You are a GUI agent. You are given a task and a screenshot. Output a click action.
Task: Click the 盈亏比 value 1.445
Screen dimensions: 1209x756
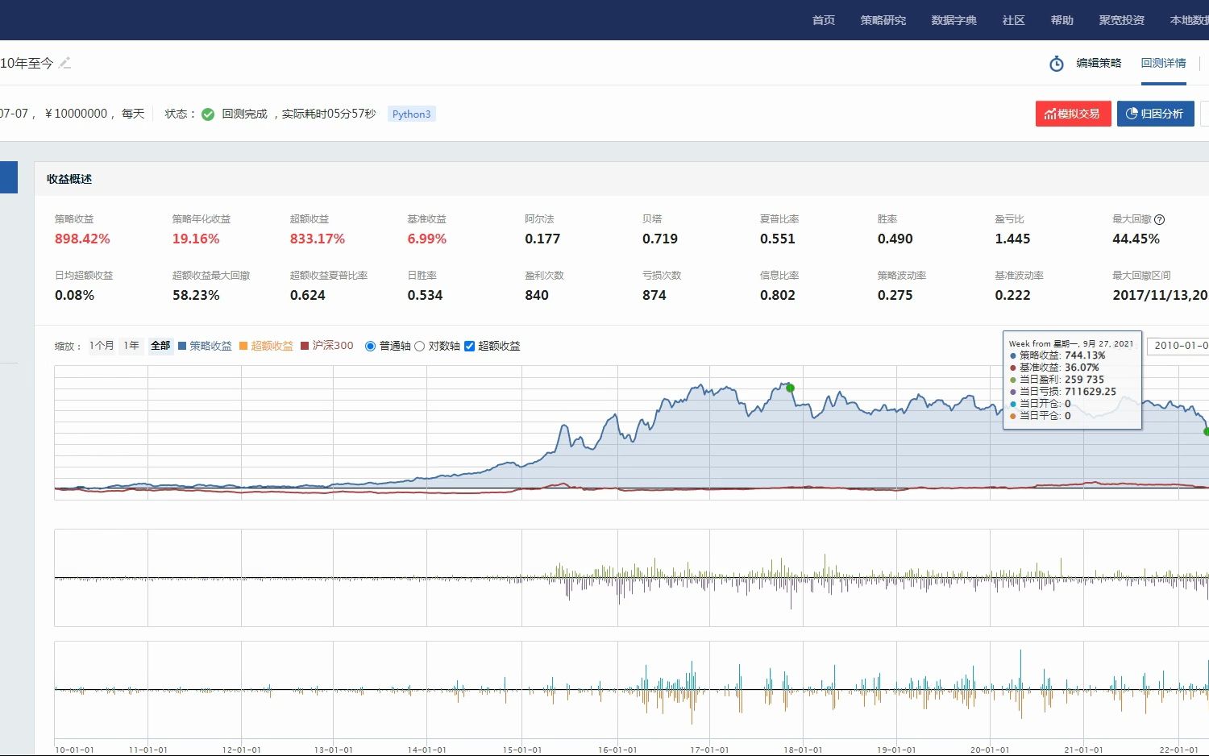pyautogui.click(x=1013, y=239)
